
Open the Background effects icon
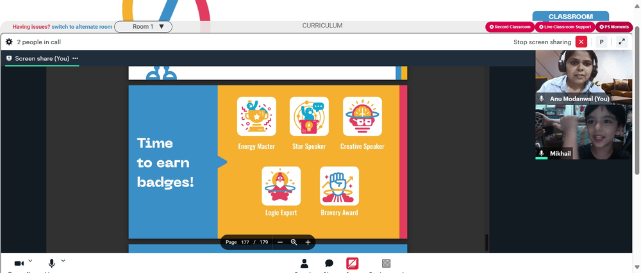click(x=386, y=263)
